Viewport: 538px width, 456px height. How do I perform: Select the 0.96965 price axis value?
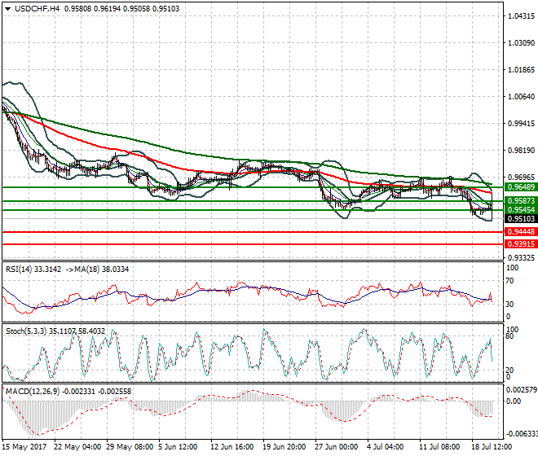coord(521,178)
